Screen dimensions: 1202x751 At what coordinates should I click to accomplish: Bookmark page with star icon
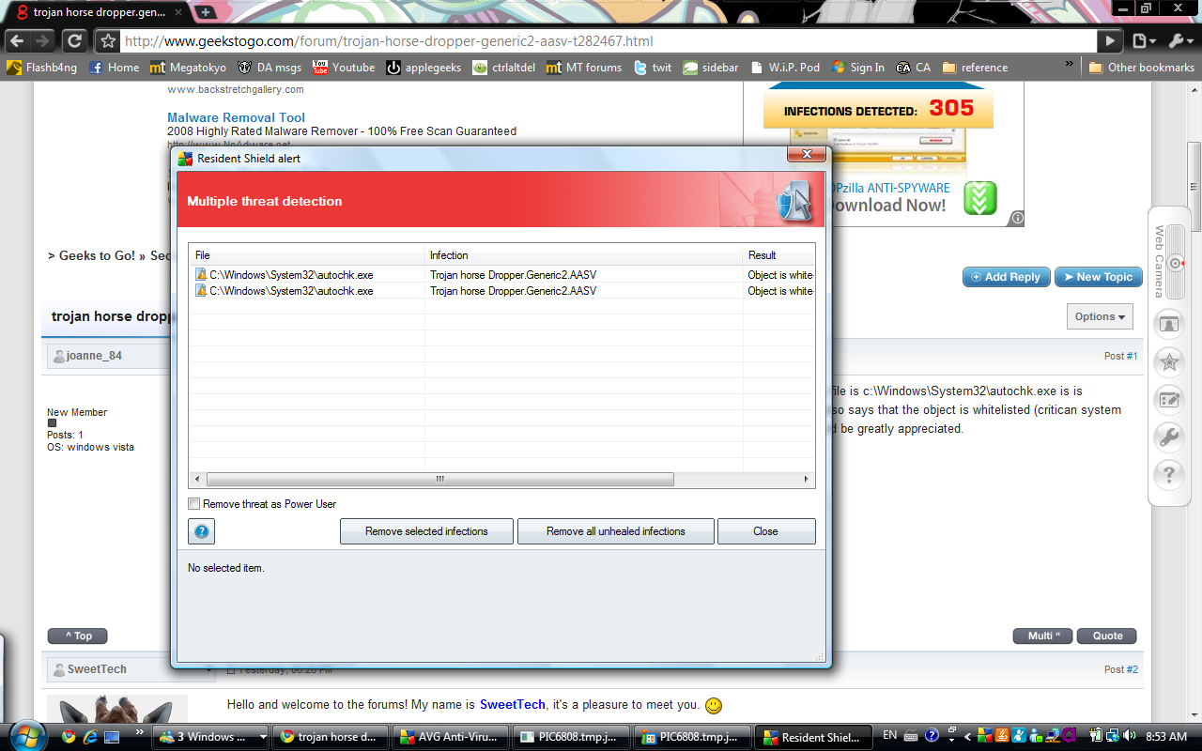[108, 41]
